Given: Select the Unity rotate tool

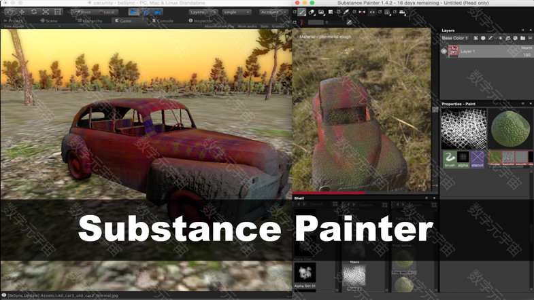Looking at the screenshot, I should click(34, 12).
